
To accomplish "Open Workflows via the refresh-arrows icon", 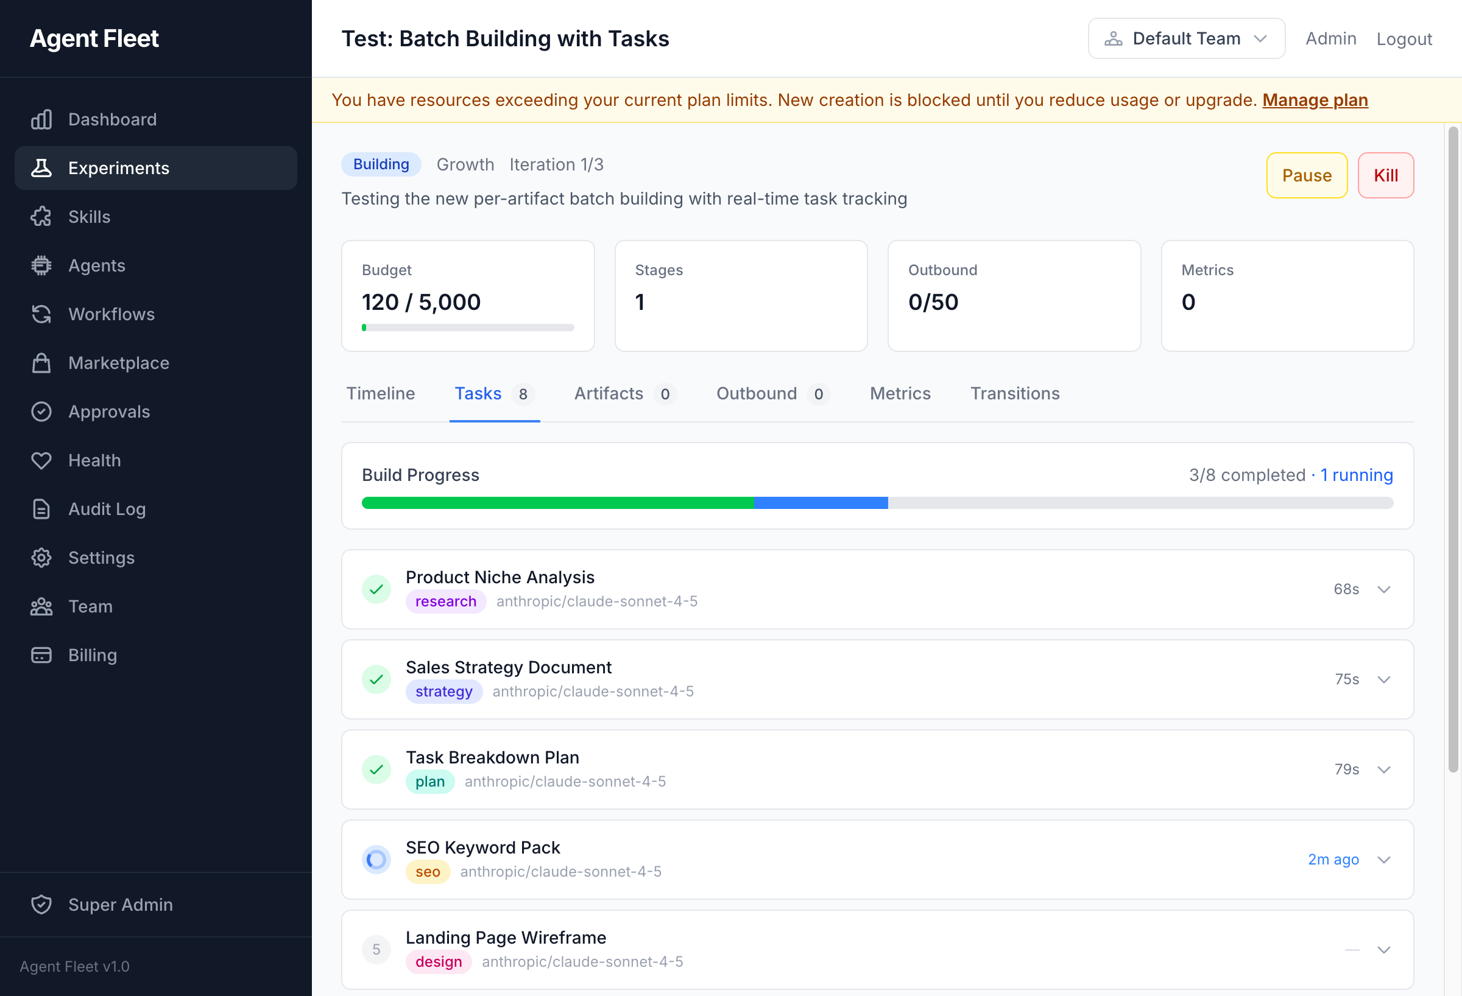I will [41, 314].
